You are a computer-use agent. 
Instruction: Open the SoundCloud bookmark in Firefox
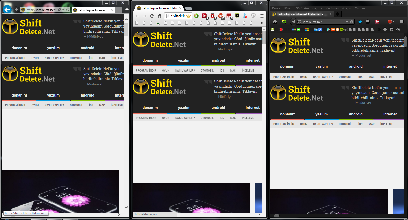tap(333, 29)
